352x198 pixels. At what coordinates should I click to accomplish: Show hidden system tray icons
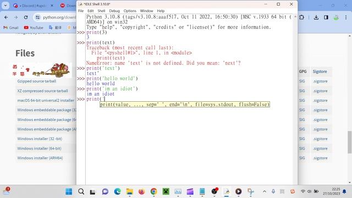pyautogui.click(x=265, y=191)
